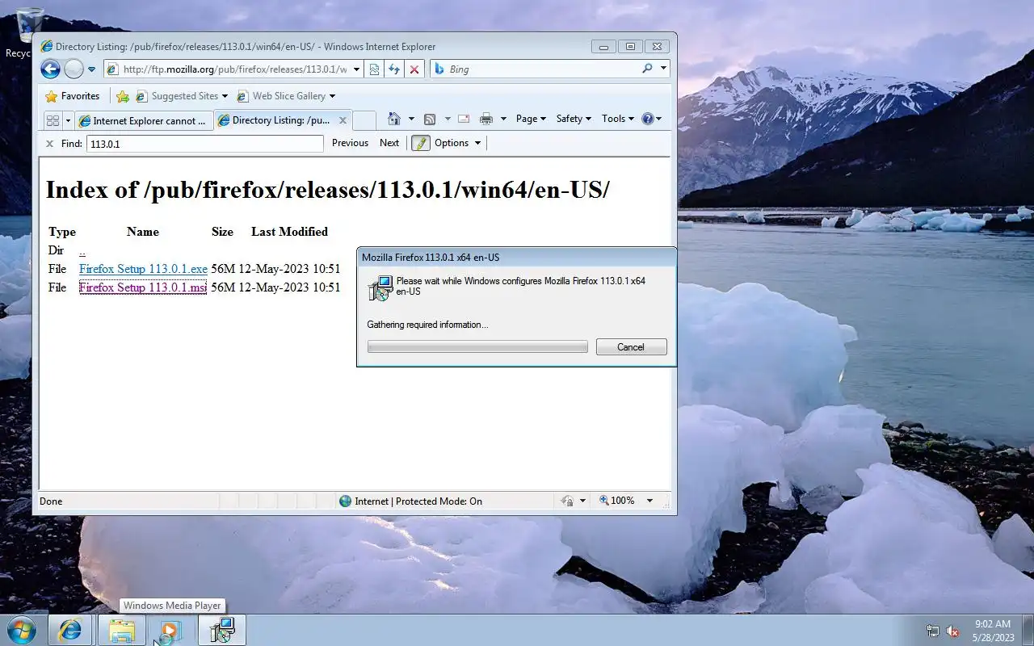The height and width of the screenshot is (646, 1034).
Task: Open the tab list dropdown arrow
Action: (68, 120)
